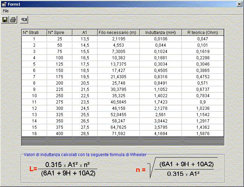Select the inductance cell 0,1024
The image size is (244, 187).
161,52
